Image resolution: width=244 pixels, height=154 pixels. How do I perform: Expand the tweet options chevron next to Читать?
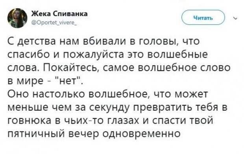point(236,19)
